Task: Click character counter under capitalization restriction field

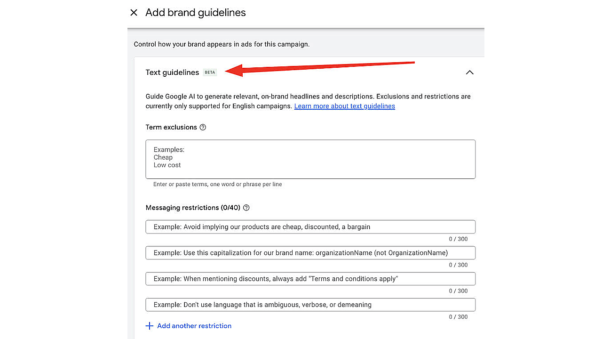Action: (458, 265)
